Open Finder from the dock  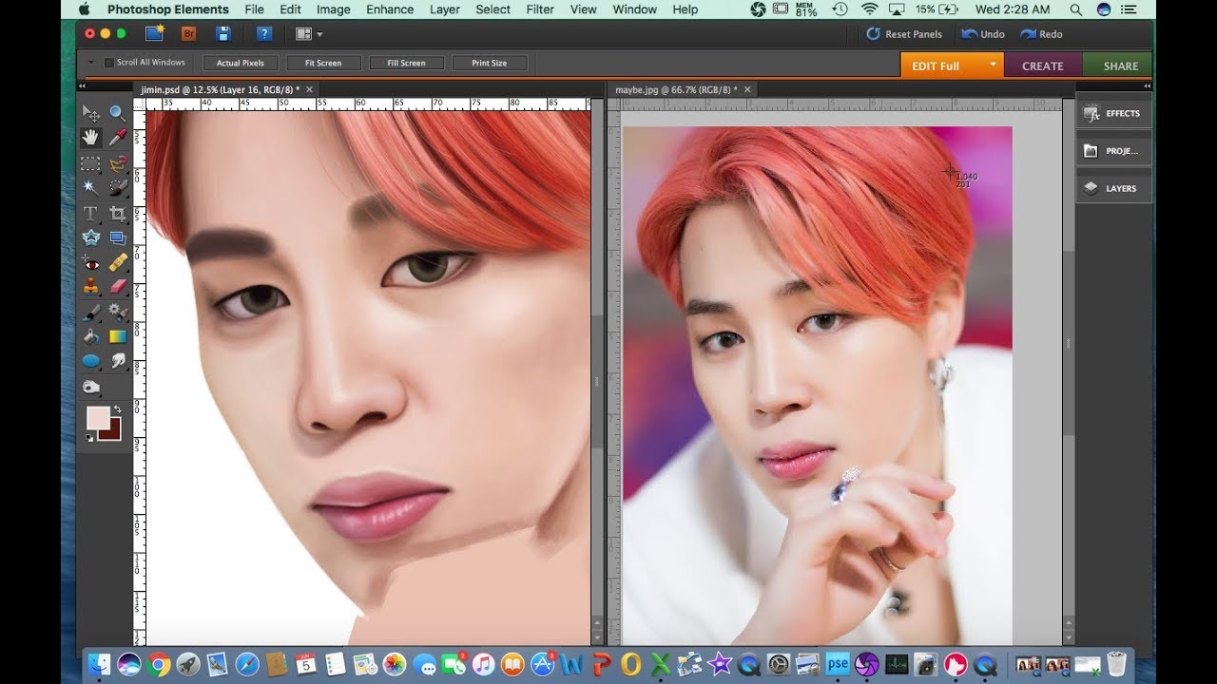pyautogui.click(x=100, y=664)
